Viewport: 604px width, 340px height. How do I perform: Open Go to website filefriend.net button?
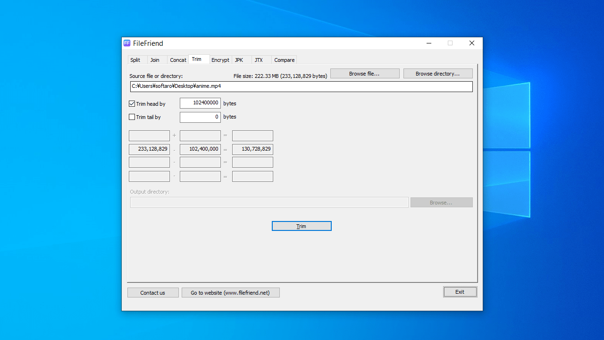[x=231, y=293]
